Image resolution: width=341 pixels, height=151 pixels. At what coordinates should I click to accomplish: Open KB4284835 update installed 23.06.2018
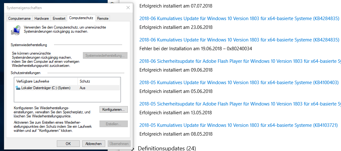tap(239, 19)
